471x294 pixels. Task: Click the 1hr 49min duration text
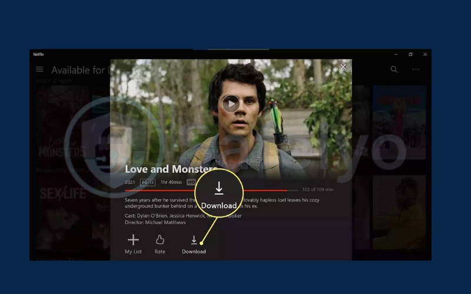point(171,182)
